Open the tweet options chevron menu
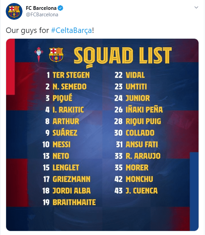Image resolution: width=205 pixels, height=235 pixels. 196,7
